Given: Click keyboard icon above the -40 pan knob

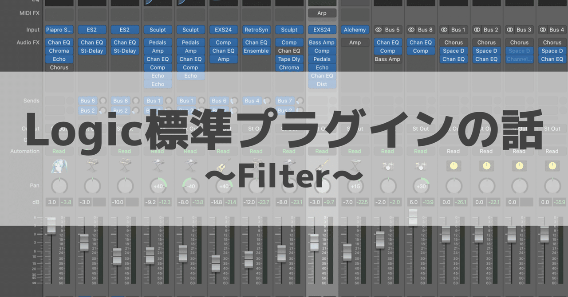Looking at the screenshot, I should (x=190, y=167).
